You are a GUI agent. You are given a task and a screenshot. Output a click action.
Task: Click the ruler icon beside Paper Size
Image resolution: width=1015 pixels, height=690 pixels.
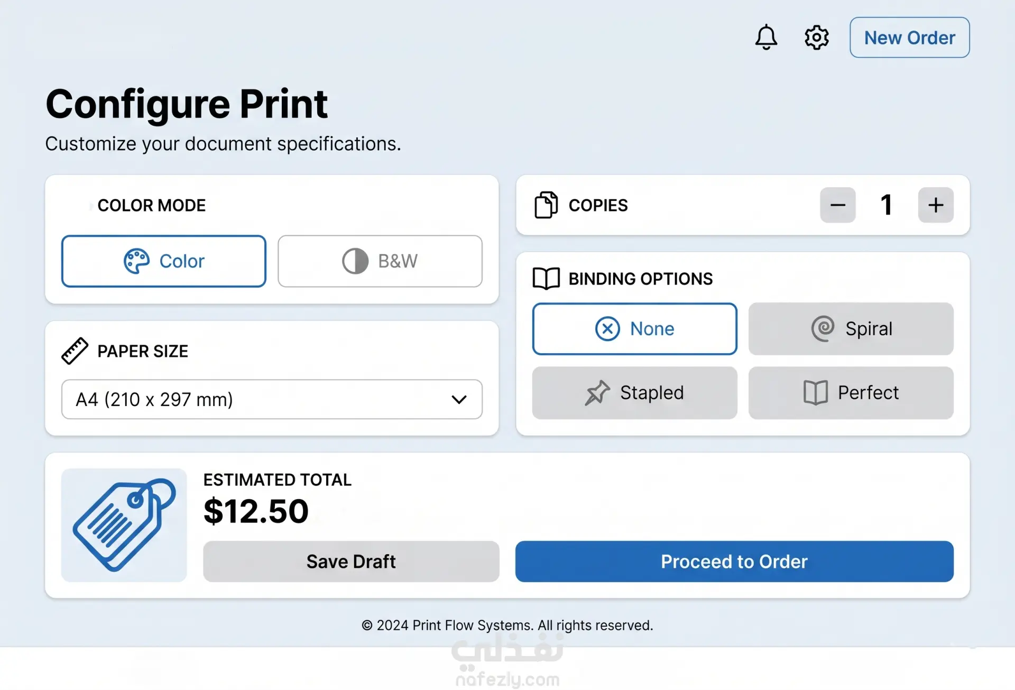(75, 351)
